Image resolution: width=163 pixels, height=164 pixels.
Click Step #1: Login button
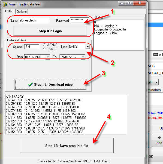(x=50, y=31)
